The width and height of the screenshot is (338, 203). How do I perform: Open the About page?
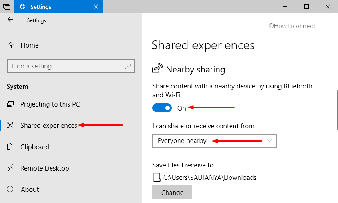(x=30, y=189)
